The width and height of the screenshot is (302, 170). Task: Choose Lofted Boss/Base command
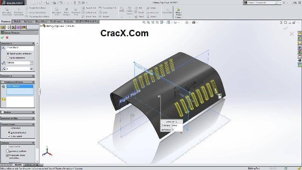(x=35, y=12)
